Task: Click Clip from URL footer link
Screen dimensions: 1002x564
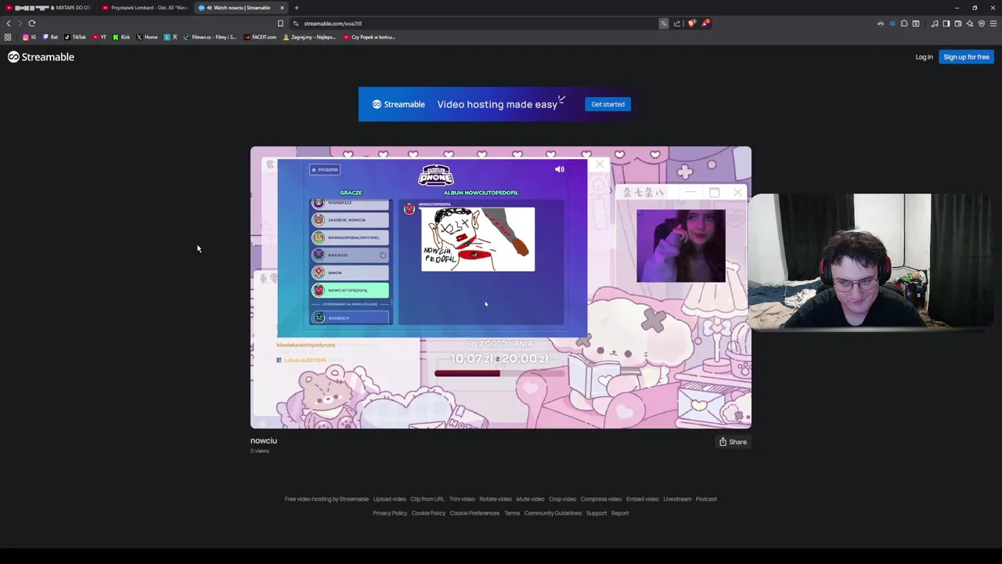Action: click(x=427, y=499)
